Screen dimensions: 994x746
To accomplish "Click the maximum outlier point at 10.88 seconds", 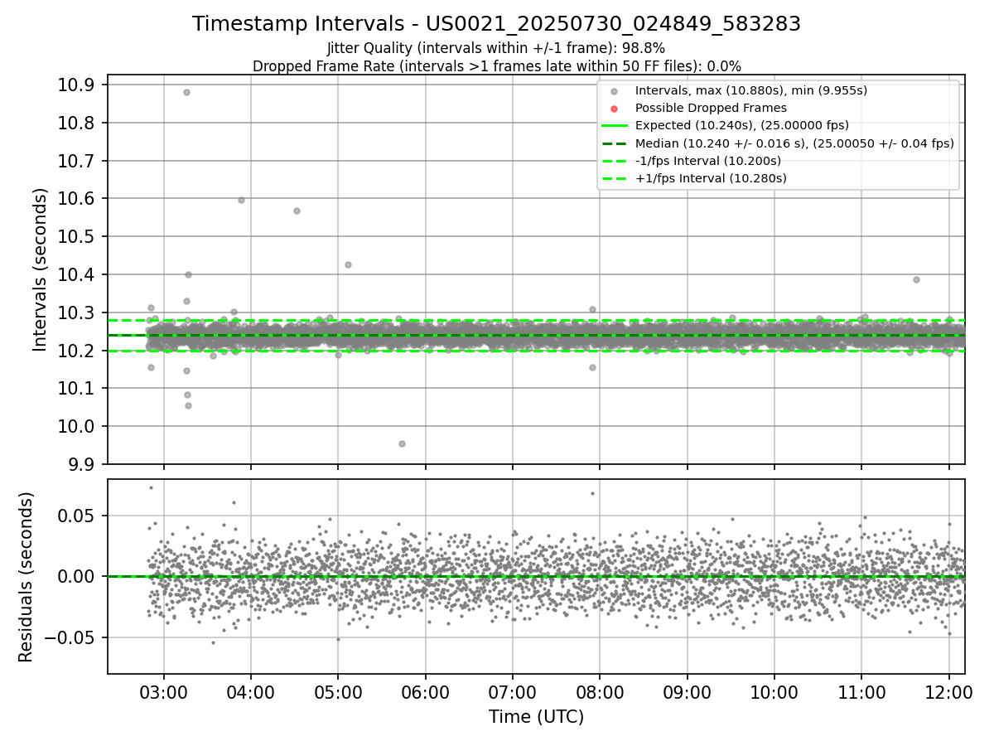I will (186, 92).
